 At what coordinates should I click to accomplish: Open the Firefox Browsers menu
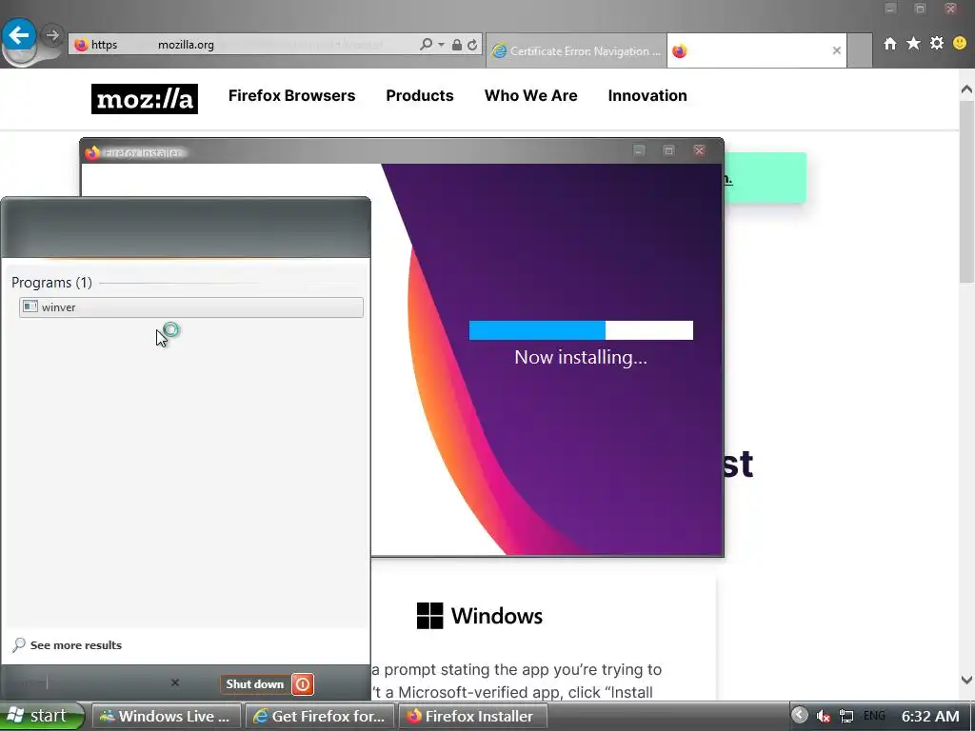(x=291, y=96)
